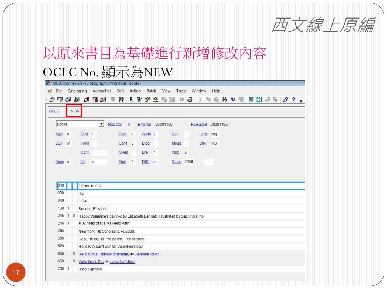Click the 260 field New York Scholastic text
This screenshot has height=290, width=387.
pyautogui.click(x=107, y=231)
